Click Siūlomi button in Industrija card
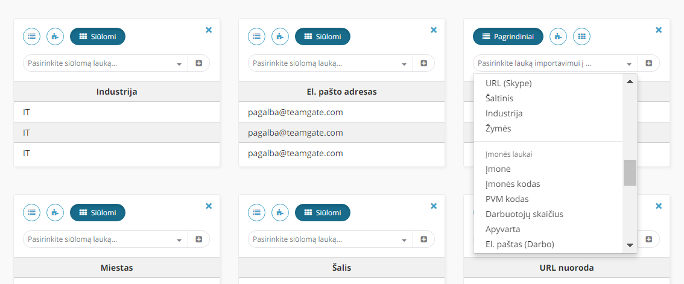684x284 pixels. click(98, 37)
